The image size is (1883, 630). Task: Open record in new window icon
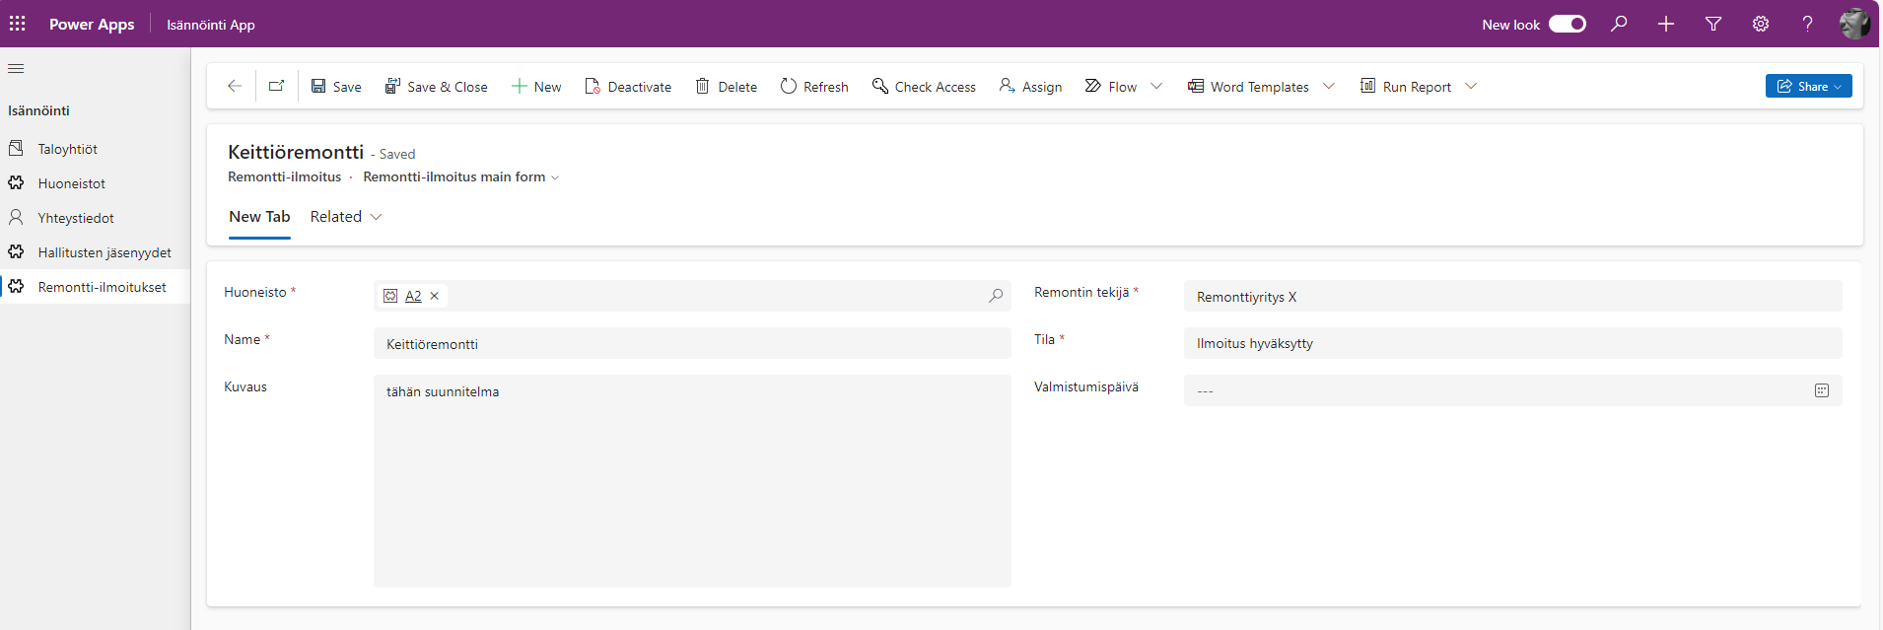[277, 86]
